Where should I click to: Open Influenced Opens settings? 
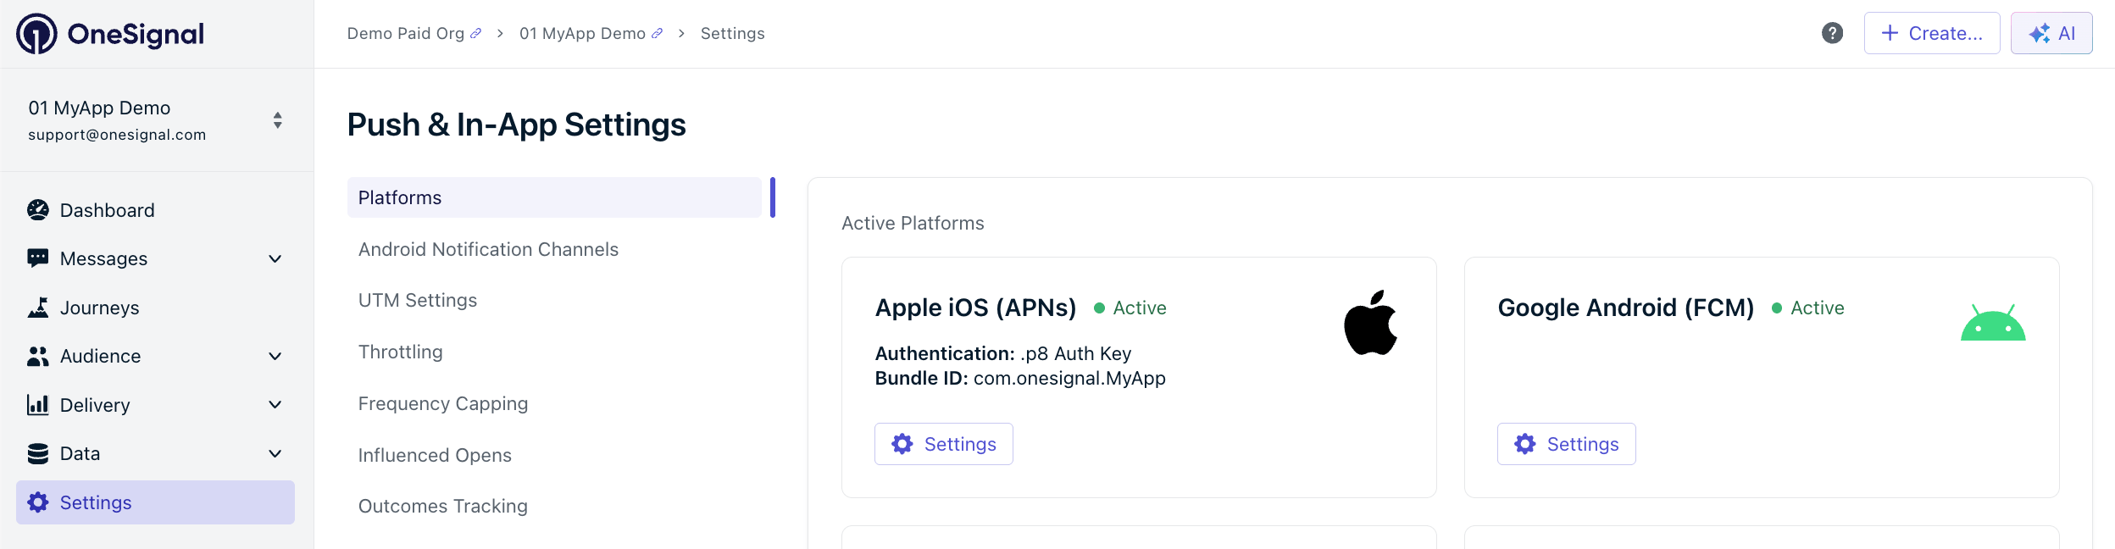tap(435, 455)
